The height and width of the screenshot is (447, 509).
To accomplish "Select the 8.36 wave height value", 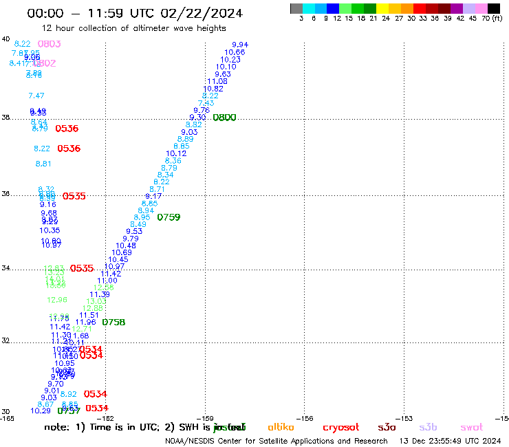I will [x=173, y=161].
